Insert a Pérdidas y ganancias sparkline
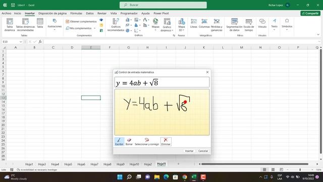323x182 pixels. 217,25
